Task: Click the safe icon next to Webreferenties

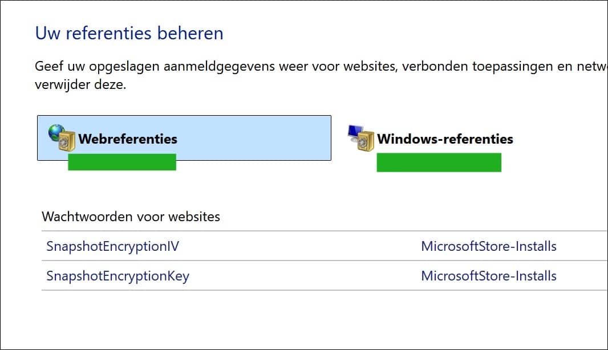Action: (67, 141)
